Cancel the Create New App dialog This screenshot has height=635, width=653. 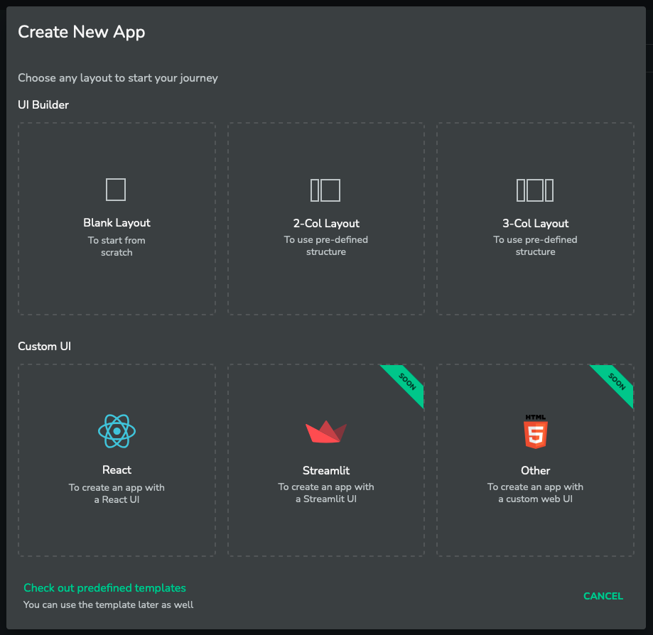(603, 596)
